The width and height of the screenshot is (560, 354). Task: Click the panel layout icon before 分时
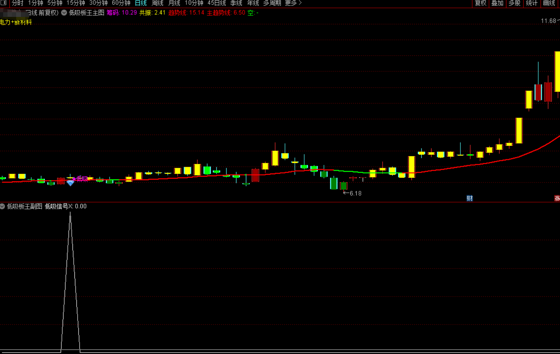4,3
